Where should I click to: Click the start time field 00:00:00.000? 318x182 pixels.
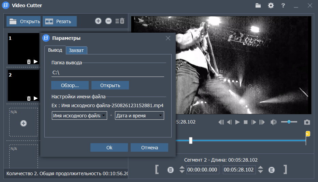click(202, 170)
